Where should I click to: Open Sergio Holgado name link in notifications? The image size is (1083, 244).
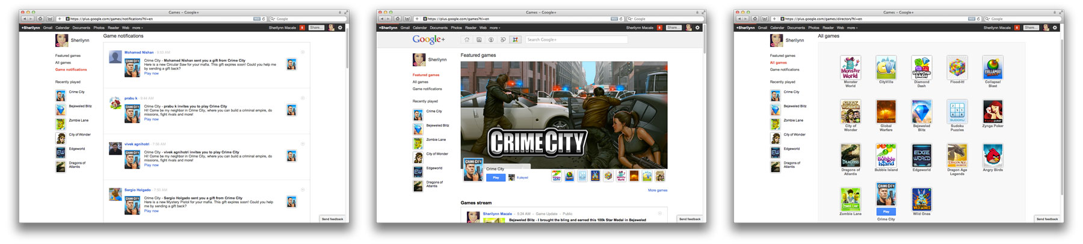coord(138,190)
